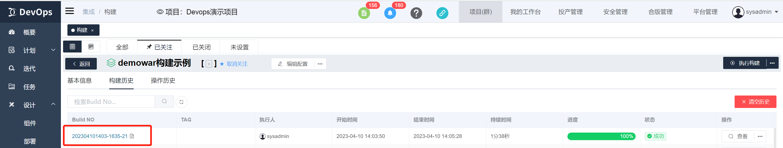Click 取消关注 to unfollow build
The image size is (783, 148).
point(234,64)
